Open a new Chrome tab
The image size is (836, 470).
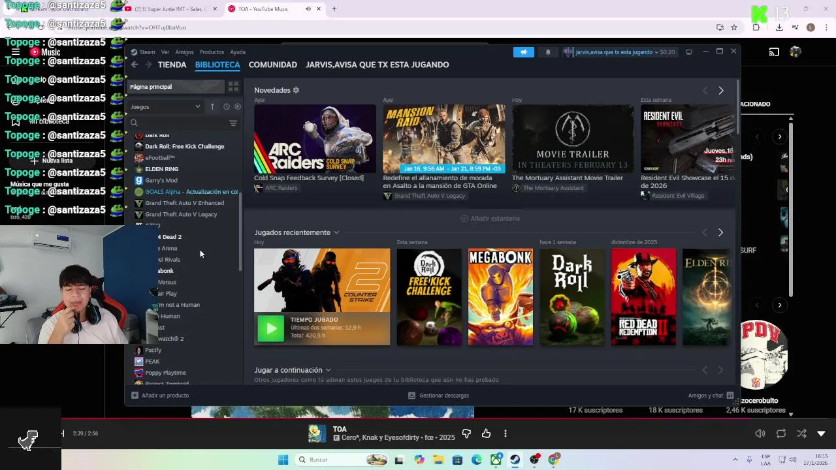point(334,9)
